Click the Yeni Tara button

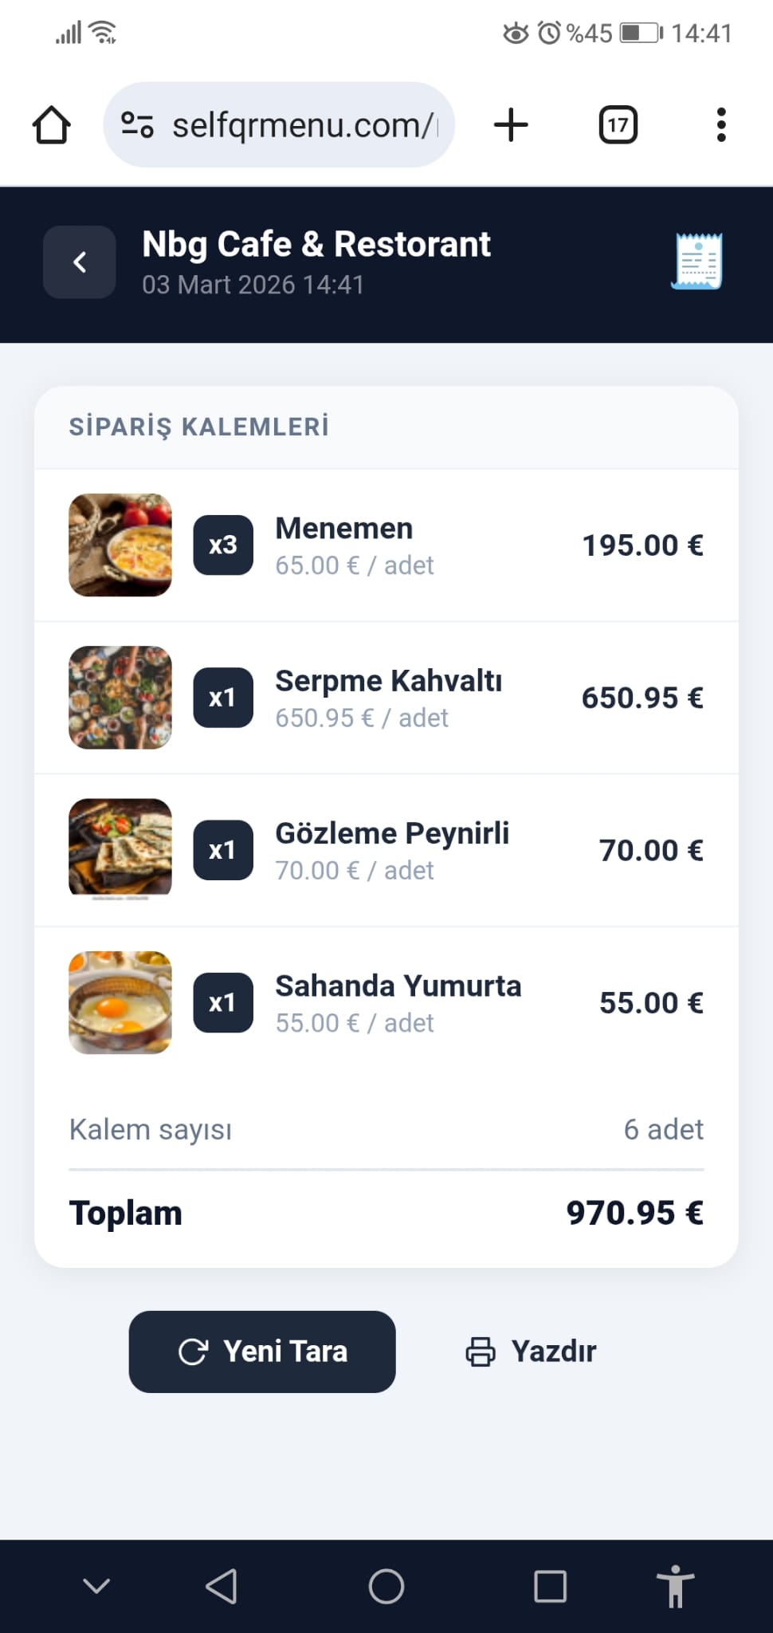click(x=262, y=1352)
